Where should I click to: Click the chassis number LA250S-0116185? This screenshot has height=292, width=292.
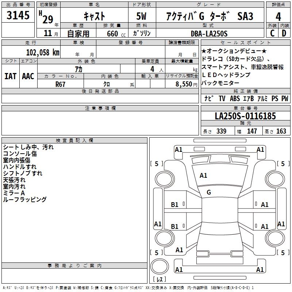coord(245,116)
